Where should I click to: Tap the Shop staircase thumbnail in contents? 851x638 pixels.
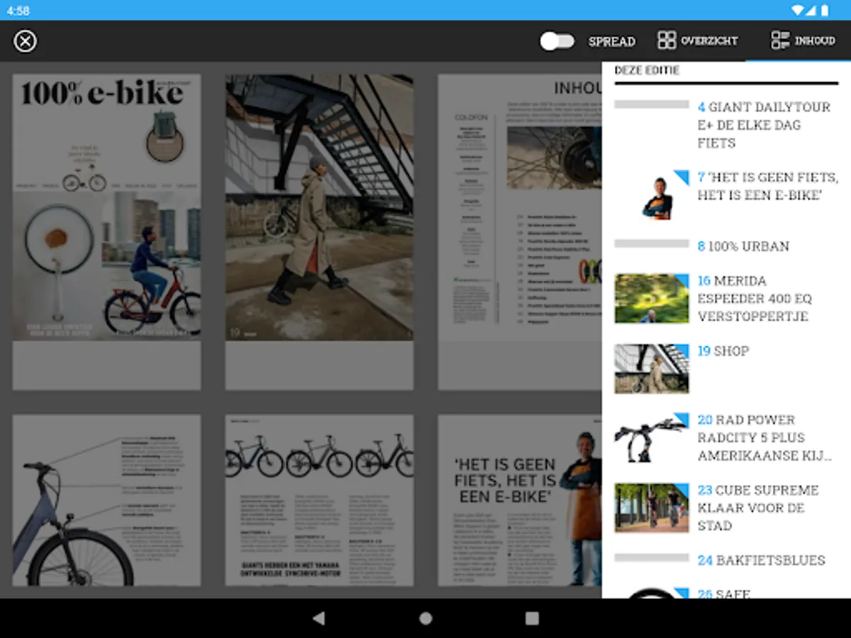(652, 369)
